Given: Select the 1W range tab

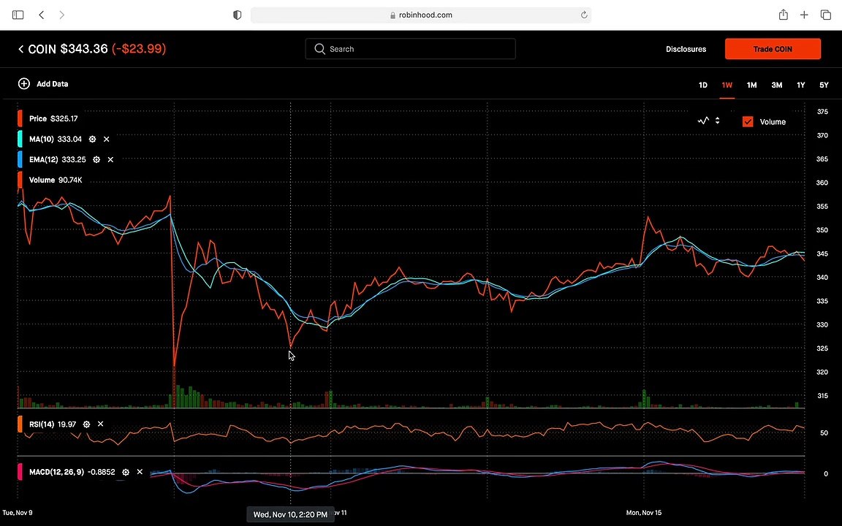Looking at the screenshot, I should [727, 85].
